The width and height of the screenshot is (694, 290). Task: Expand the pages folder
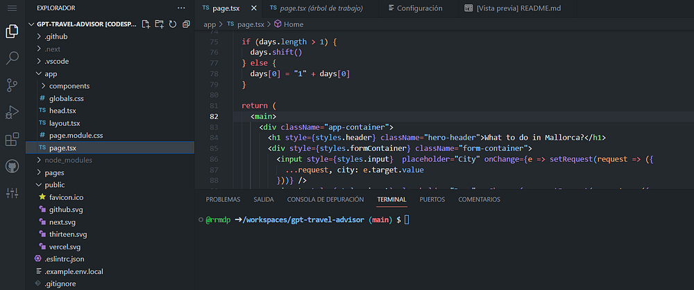point(54,172)
